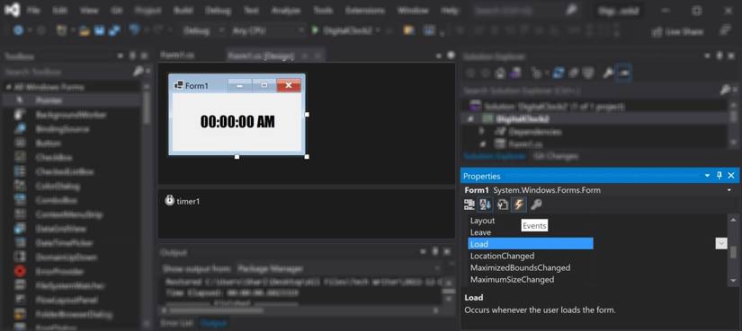Open the Debug configuration dropdown in toolbar
Screen dimensions: 742x331
click(203, 30)
